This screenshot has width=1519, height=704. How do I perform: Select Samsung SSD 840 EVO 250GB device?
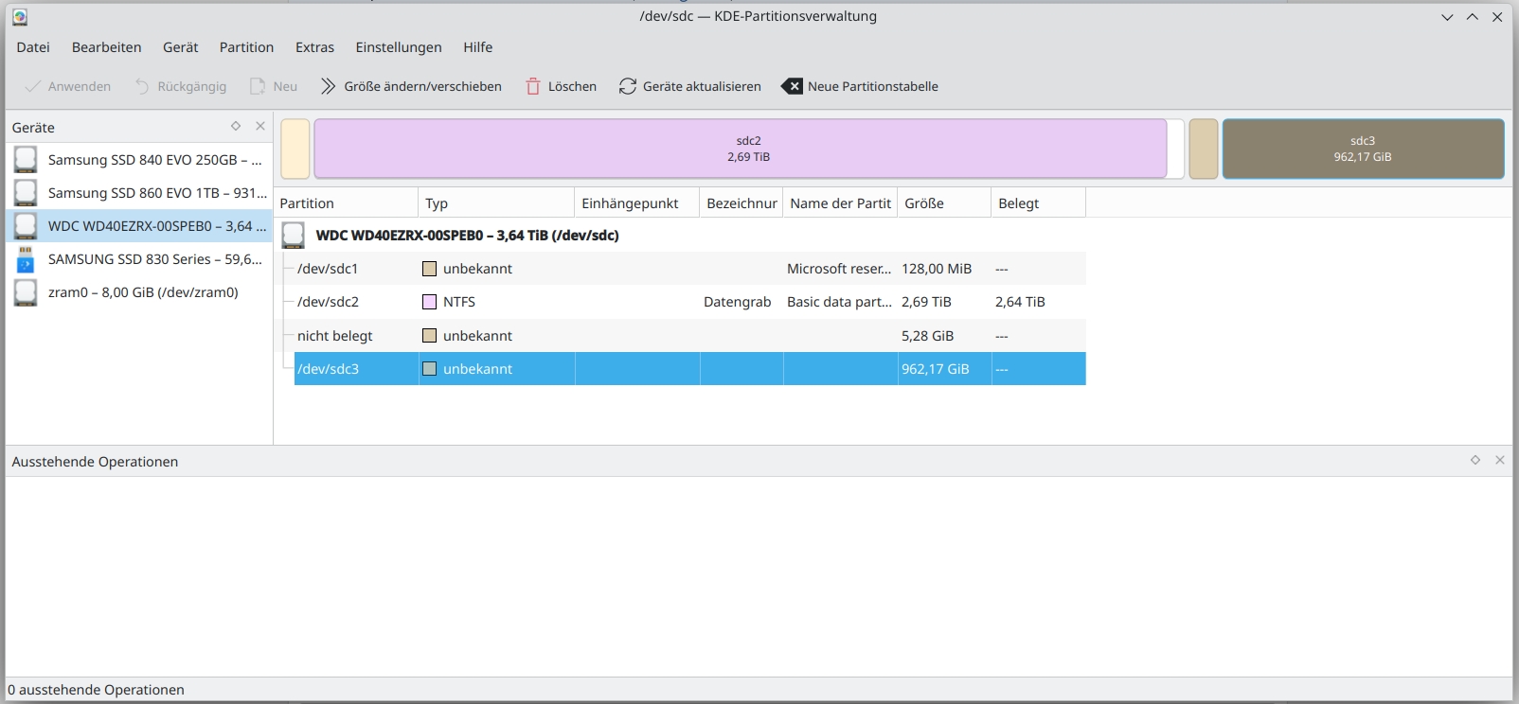(139, 160)
